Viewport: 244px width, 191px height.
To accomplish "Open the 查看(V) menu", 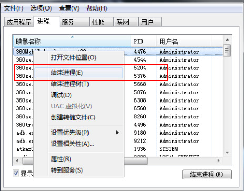I will coord(69,8).
